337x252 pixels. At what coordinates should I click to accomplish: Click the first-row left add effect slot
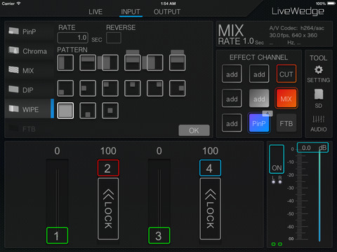point(232,74)
